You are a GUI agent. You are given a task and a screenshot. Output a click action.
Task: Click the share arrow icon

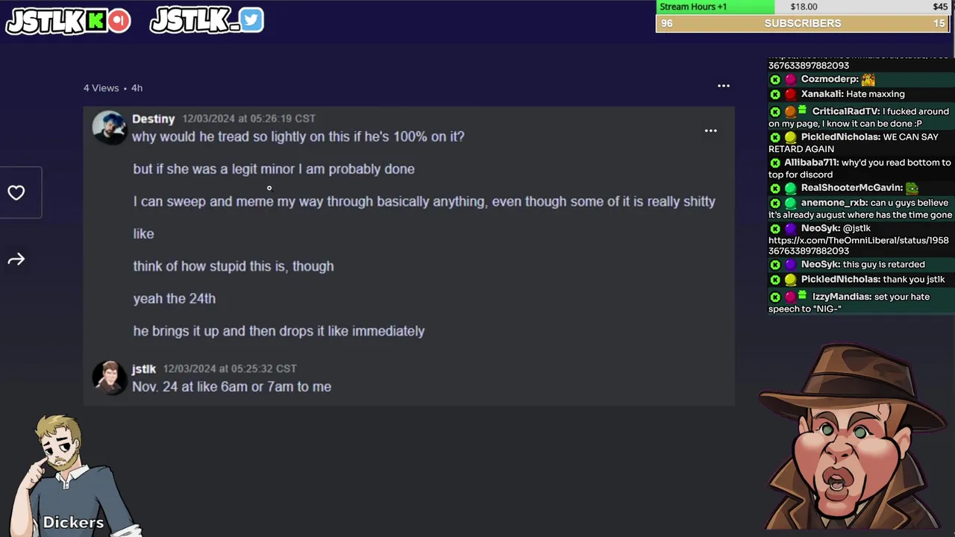click(16, 260)
